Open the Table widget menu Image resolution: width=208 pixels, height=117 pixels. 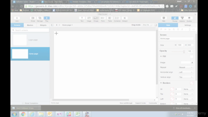pos(110,18)
